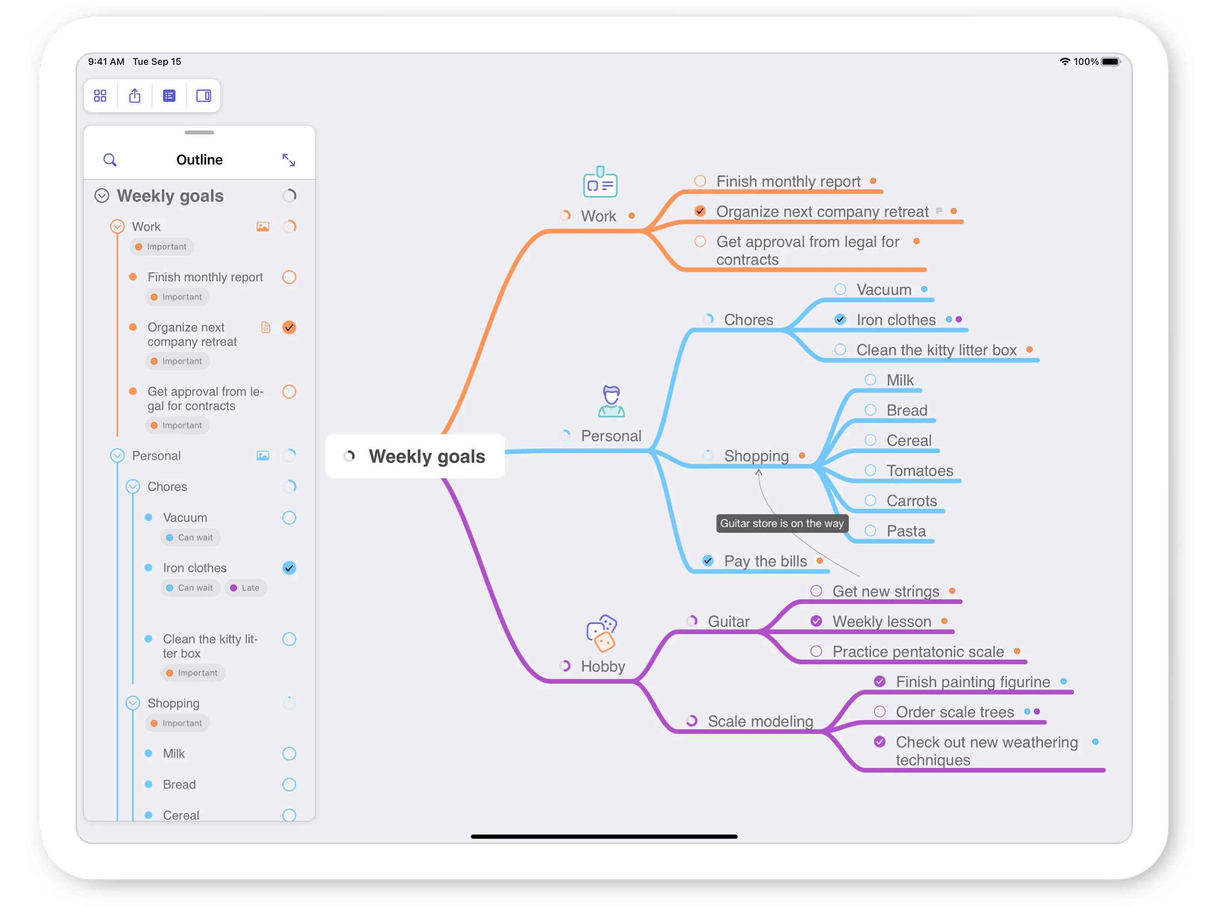The width and height of the screenshot is (1219, 907).
Task: Expand Outline panel with diagonal arrows icon
Action: (x=289, y=160)
